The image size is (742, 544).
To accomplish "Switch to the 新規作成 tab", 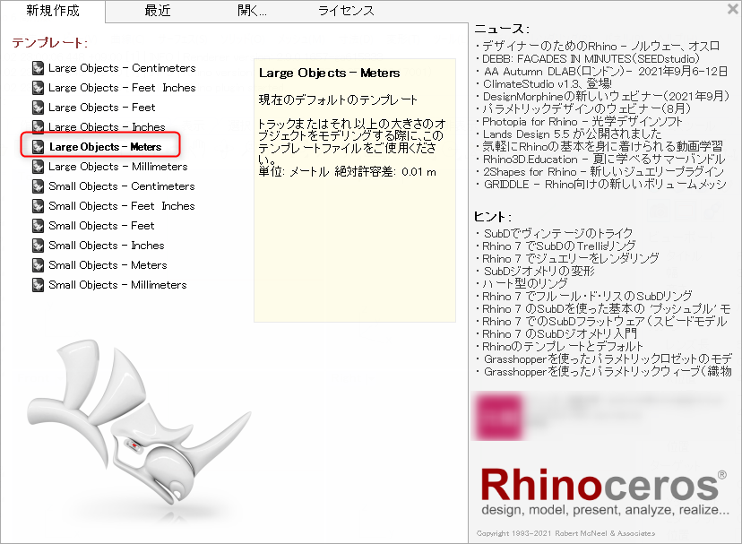I will [x=53, y=11].
